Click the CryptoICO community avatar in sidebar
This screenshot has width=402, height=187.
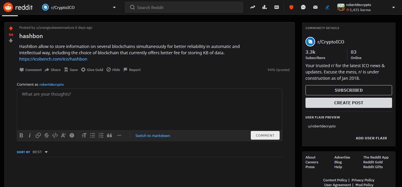(x=310, y=42)
